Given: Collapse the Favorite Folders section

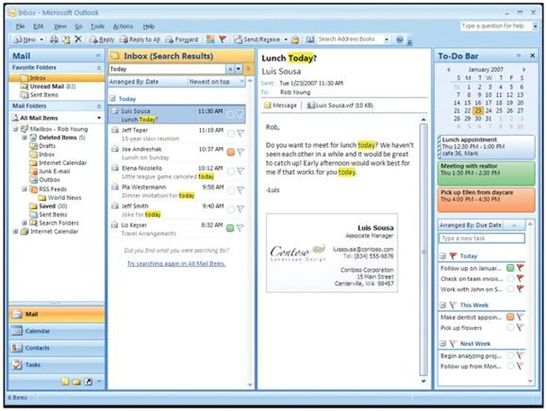Looking at the screenshot, I should (99, 68).
